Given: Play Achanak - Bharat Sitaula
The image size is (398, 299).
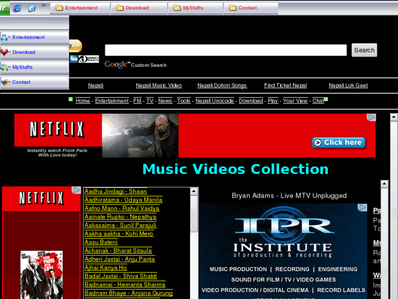Looking at the screenshot, I should point(118,251).
